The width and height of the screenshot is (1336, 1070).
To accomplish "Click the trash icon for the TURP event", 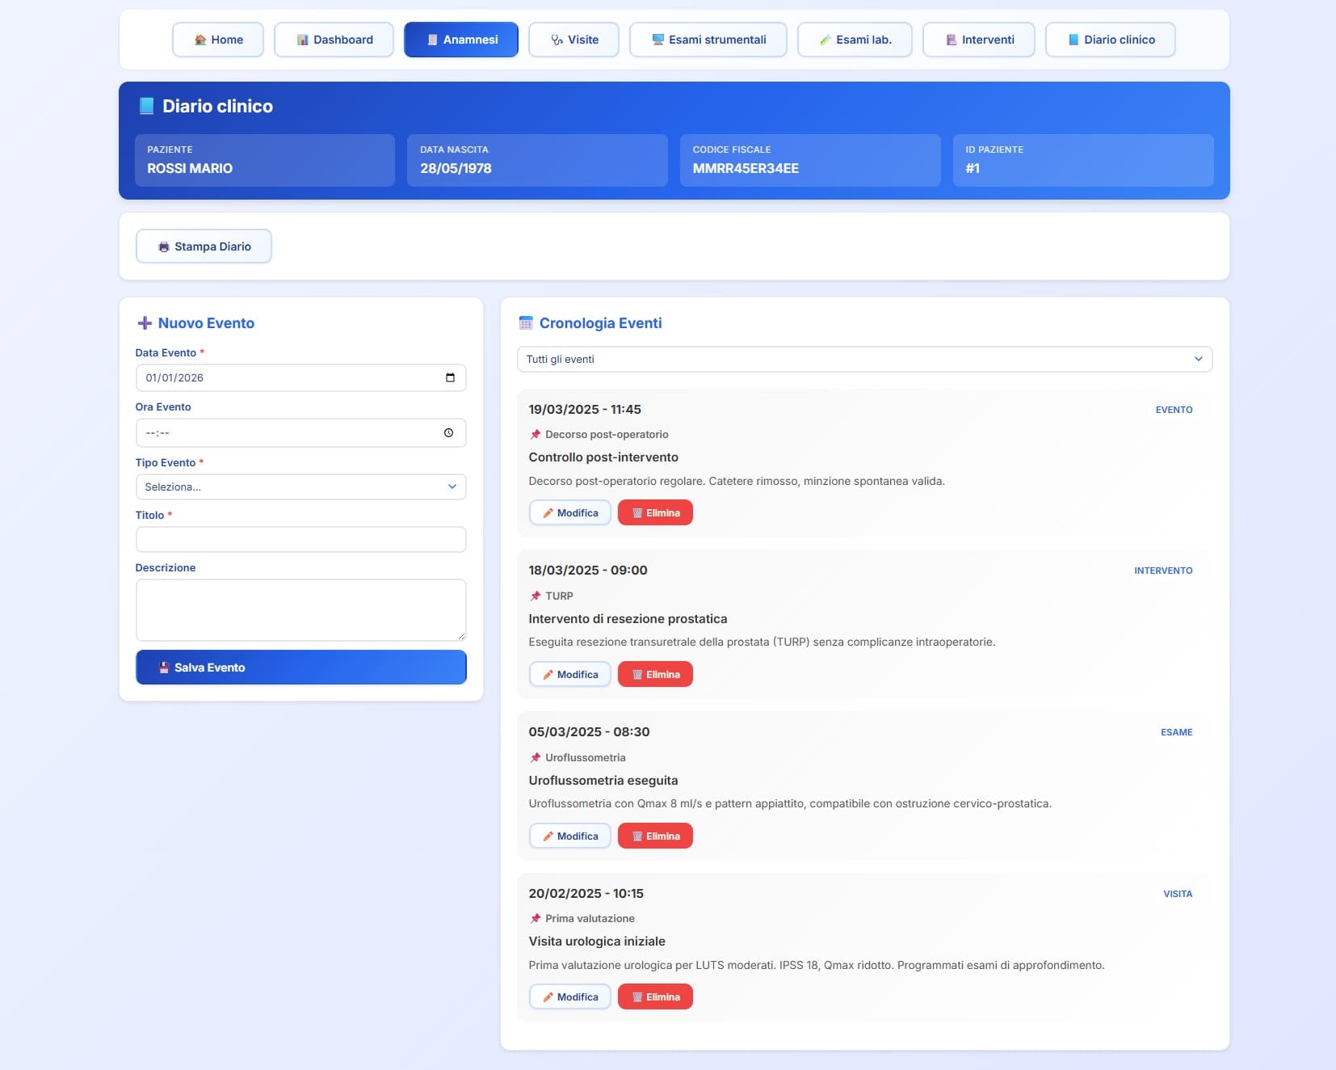I will click(636, 675).
